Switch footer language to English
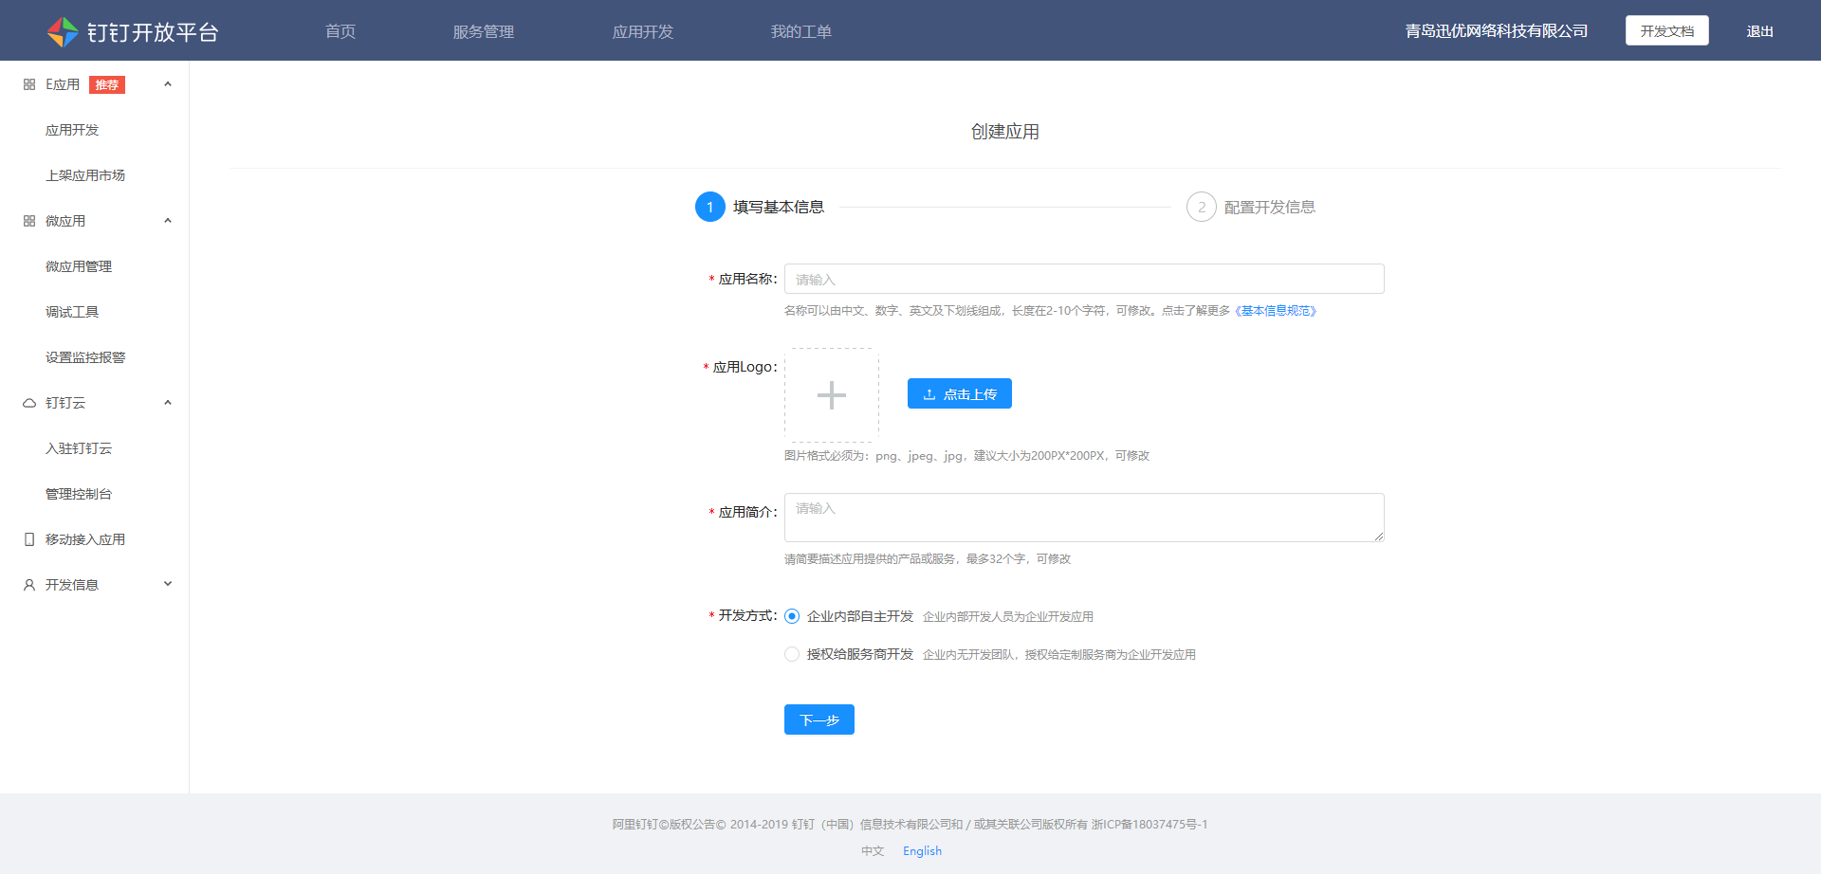Image resolution: width=1821 pixels, height=874 pixels. point(921,850)
